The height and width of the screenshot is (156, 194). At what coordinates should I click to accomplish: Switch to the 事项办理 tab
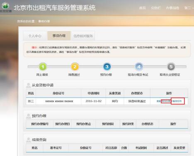pyautogui.click(x=59, y=36)
